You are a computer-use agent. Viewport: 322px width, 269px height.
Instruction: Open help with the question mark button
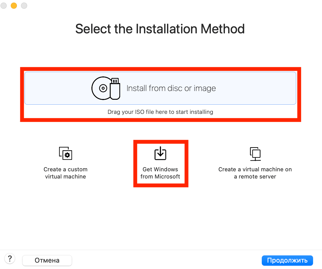pos(10,258)
